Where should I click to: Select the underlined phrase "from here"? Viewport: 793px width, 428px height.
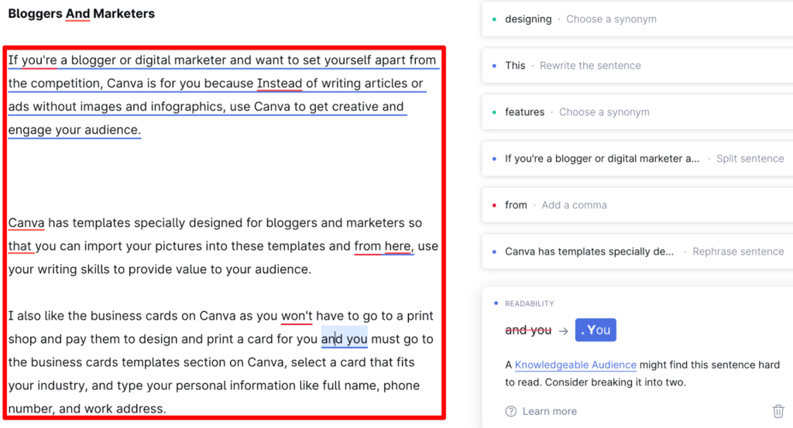click(x=383, y=246)
